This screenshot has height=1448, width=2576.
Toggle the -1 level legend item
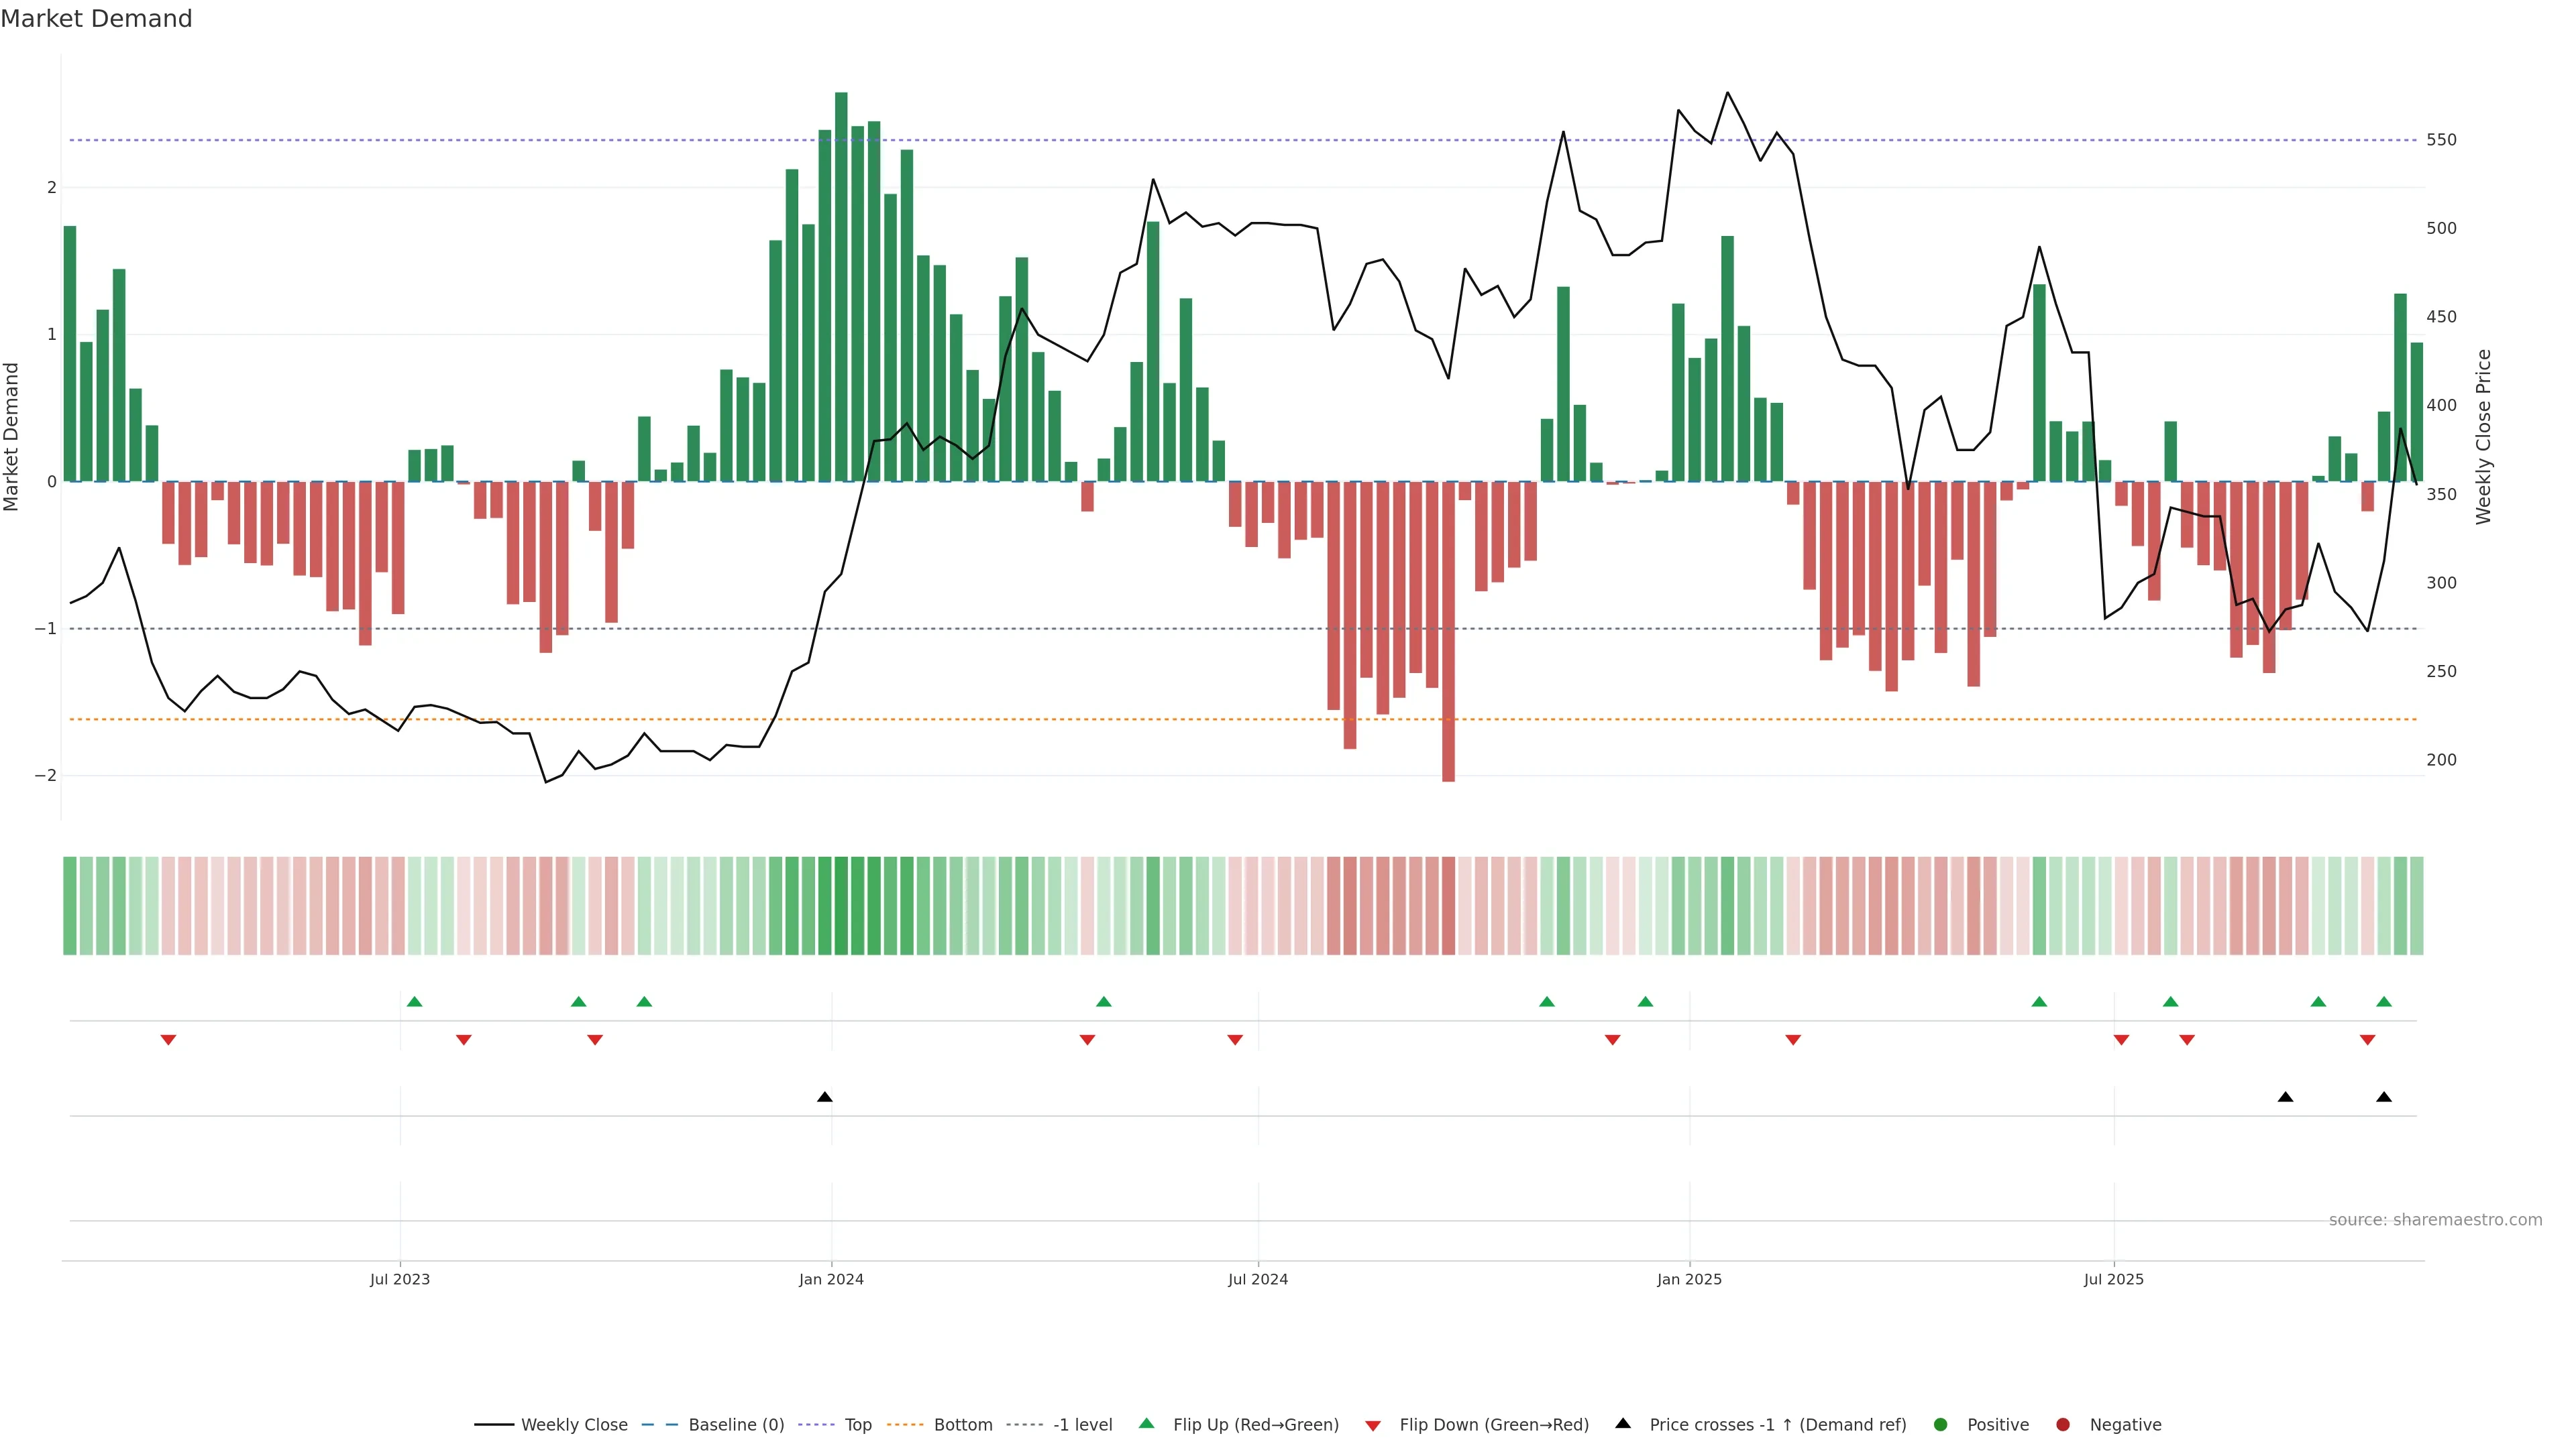1082,1425
